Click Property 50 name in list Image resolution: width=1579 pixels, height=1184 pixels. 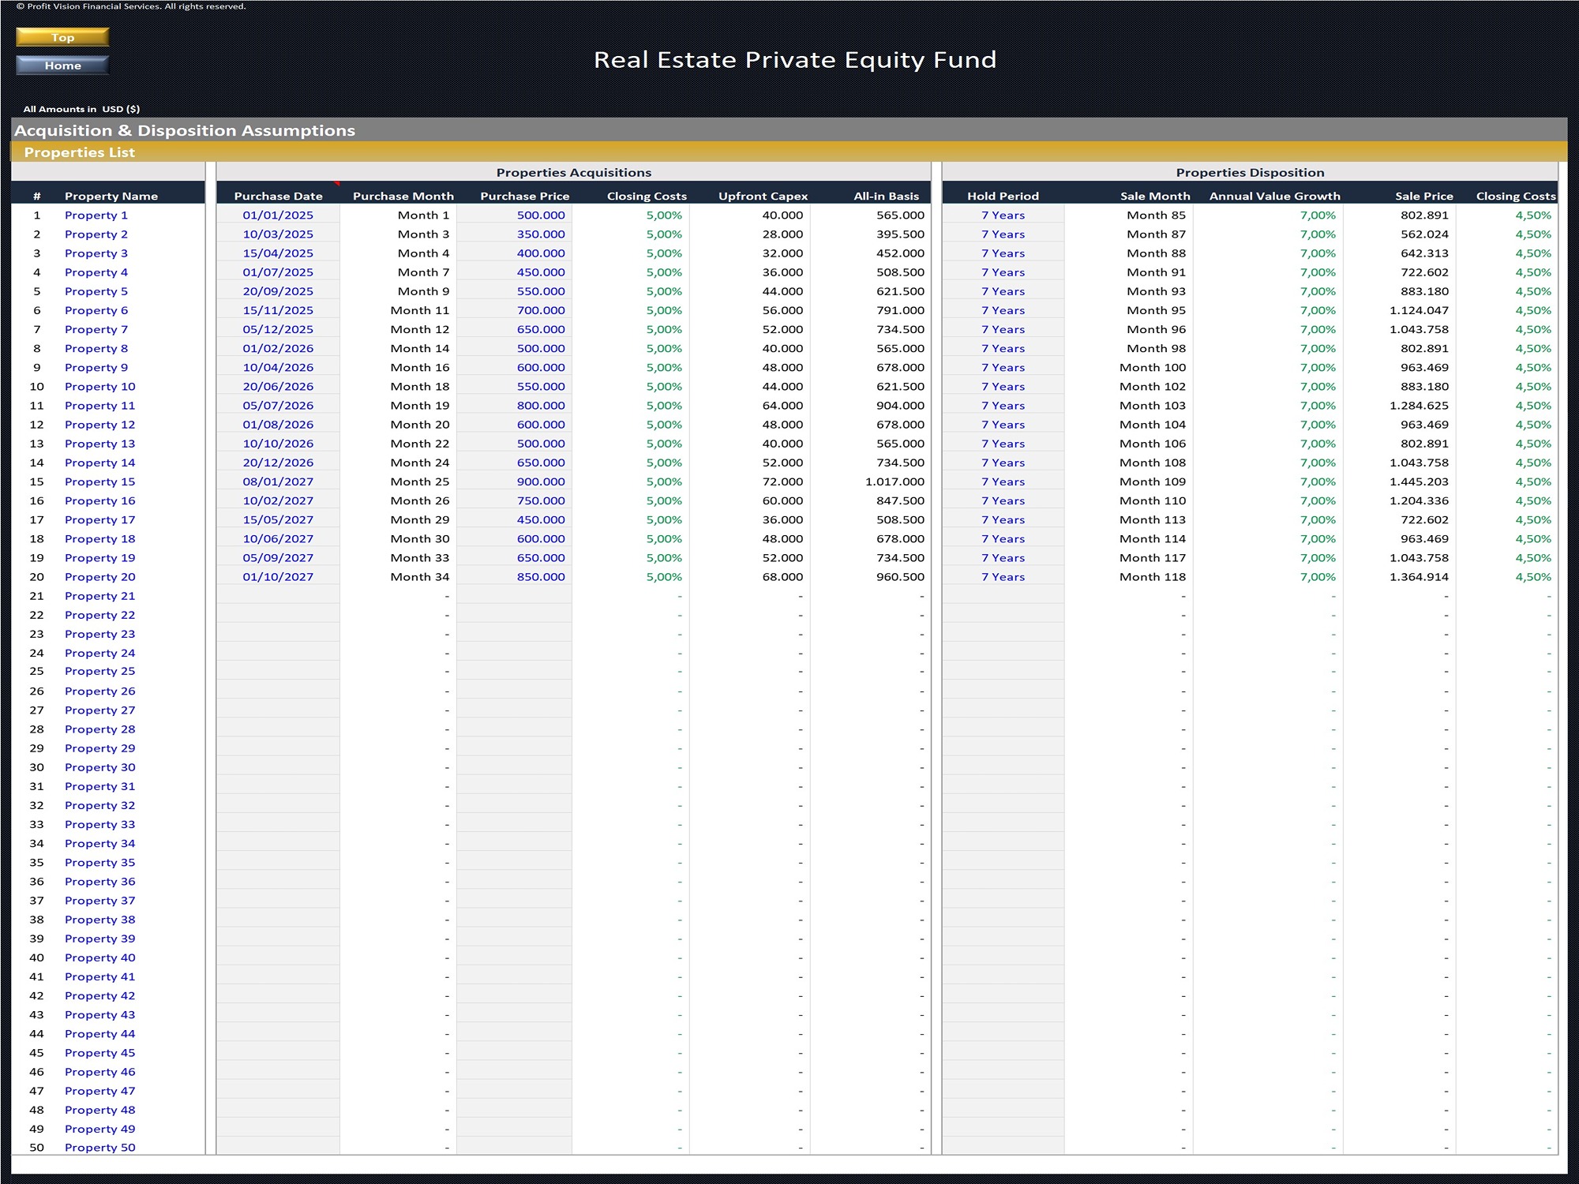tap(99, 1148)
